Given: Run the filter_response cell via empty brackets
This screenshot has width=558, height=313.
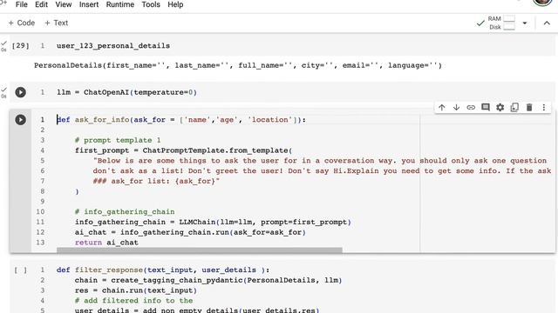Looking at the screenshot, I should (20, 270).
